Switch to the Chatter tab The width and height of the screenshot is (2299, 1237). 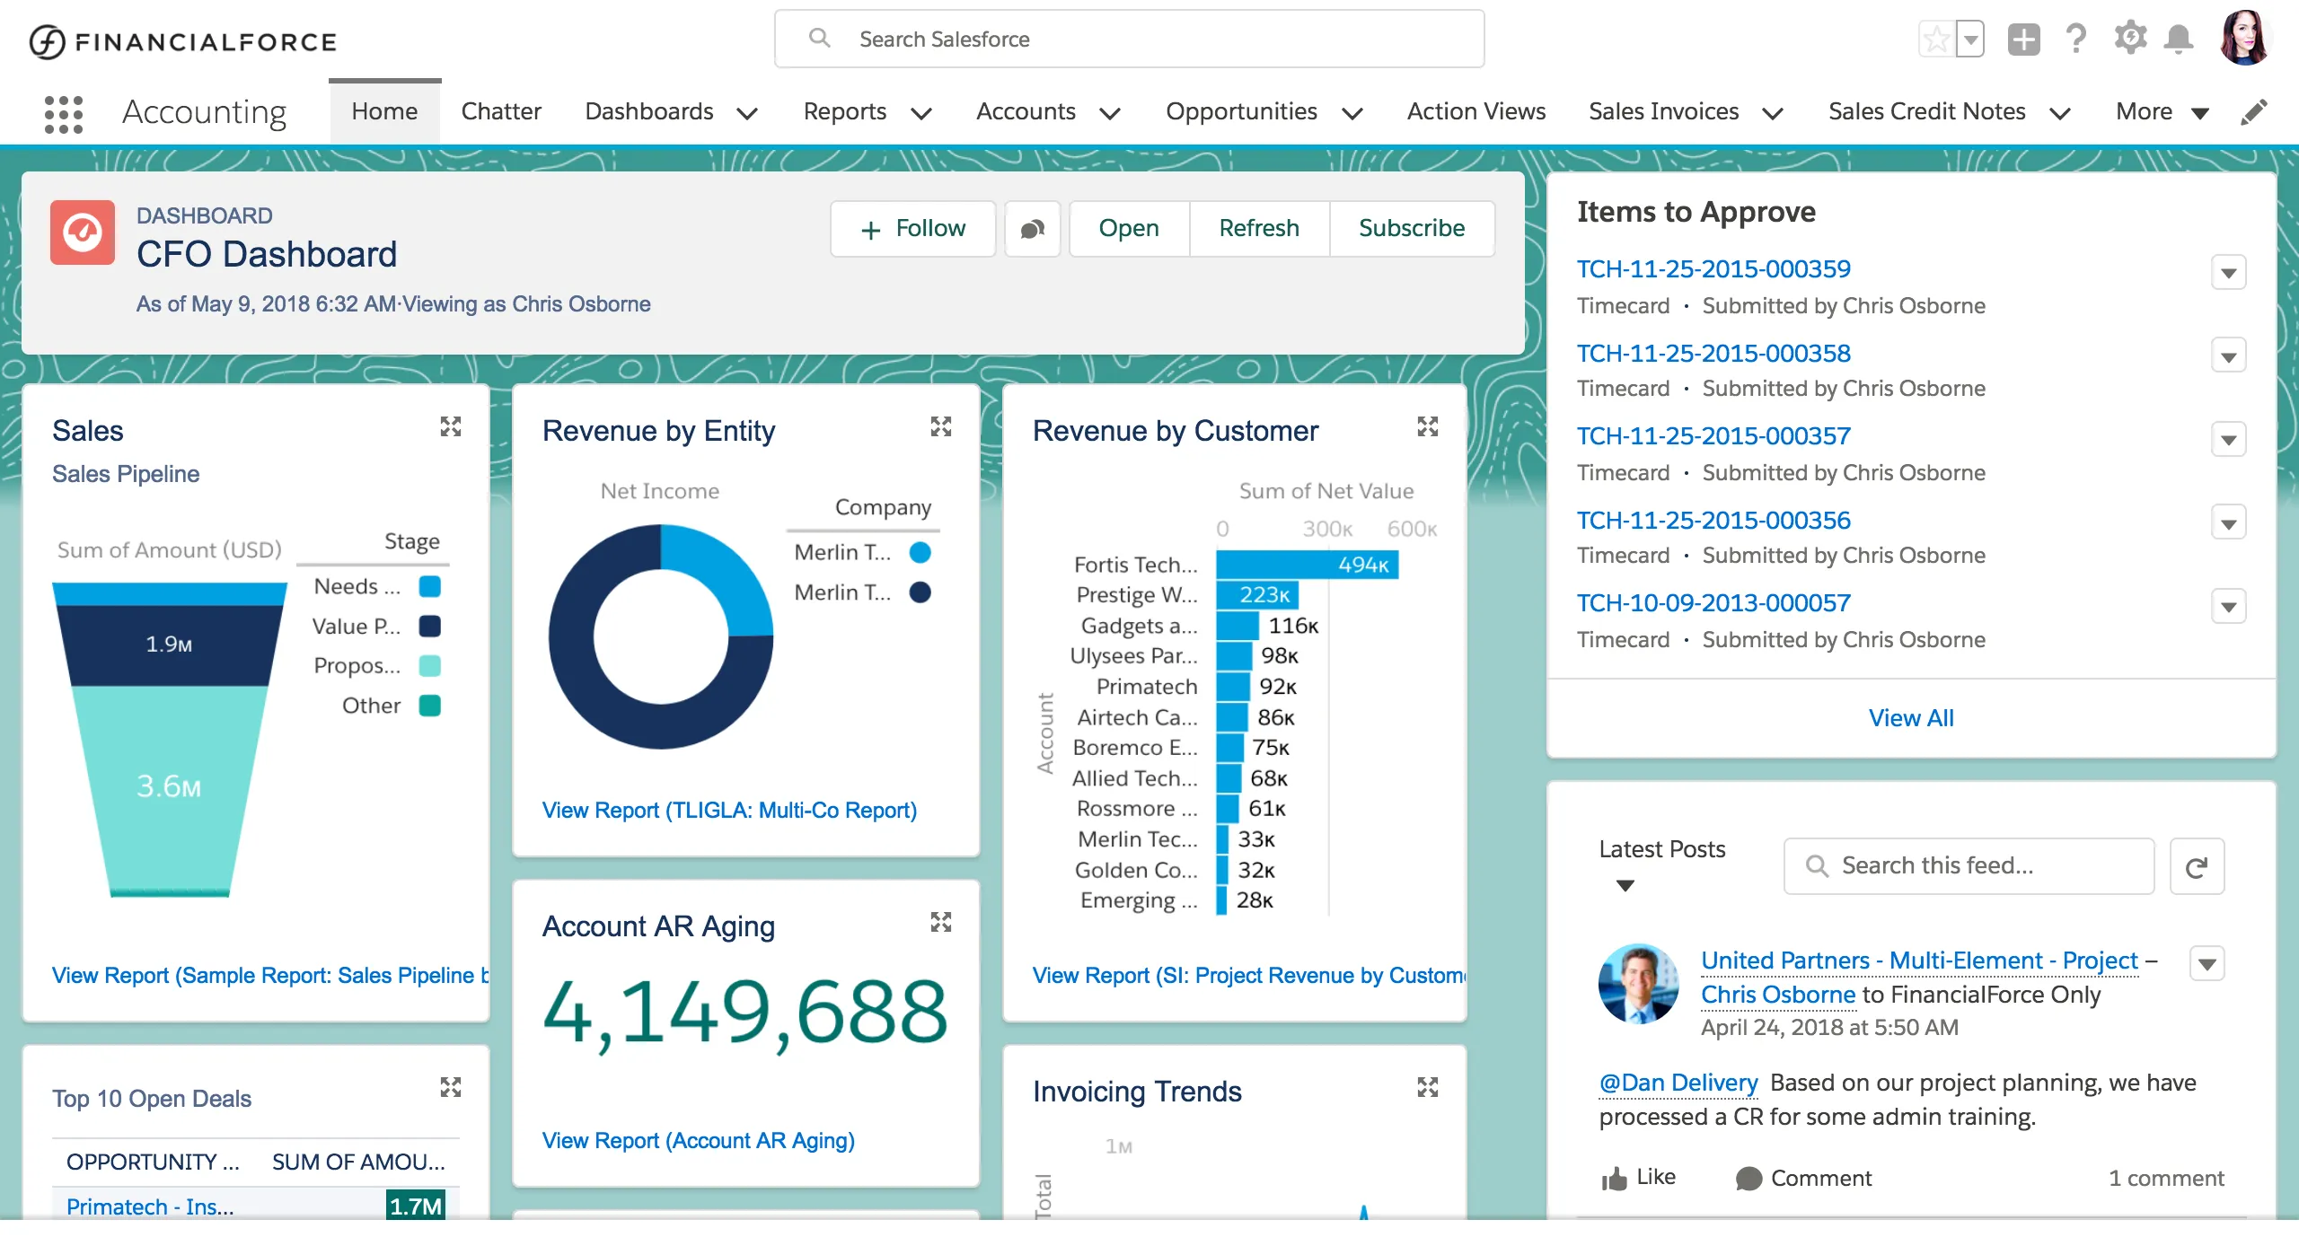pyautogui.click(x=500, y=111)
